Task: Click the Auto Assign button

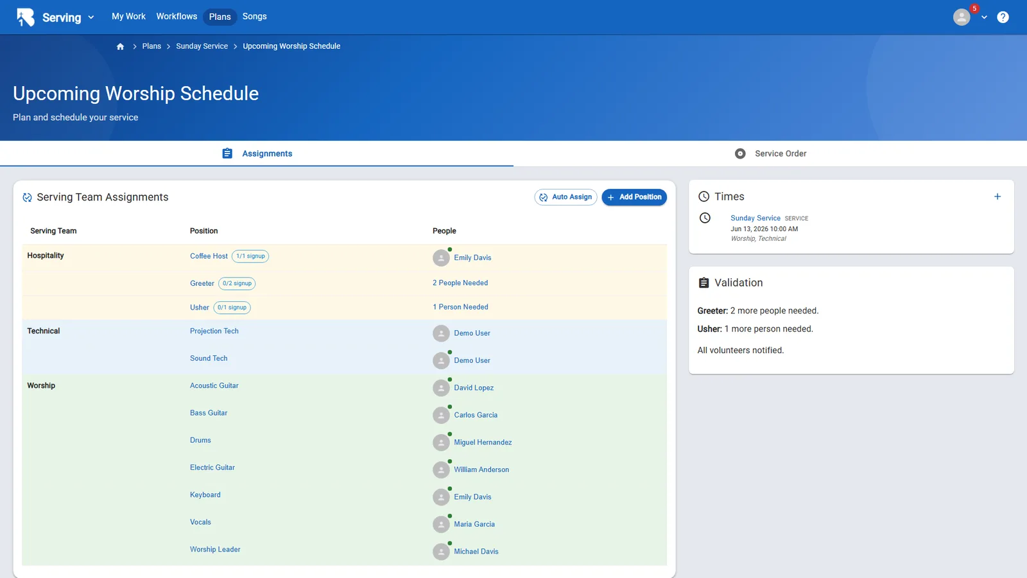Action: pos(565,197)
